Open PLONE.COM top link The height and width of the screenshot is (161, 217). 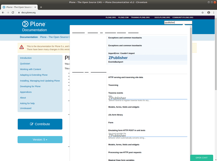[x=123, y=17]
